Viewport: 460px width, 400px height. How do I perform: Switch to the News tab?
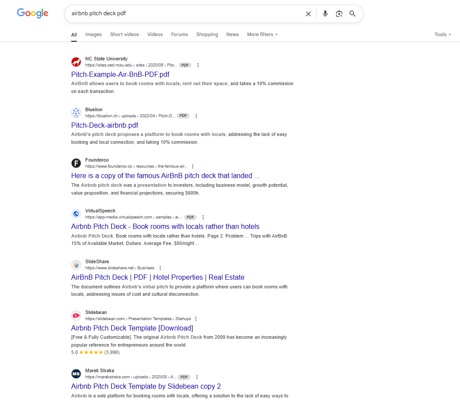232,34
